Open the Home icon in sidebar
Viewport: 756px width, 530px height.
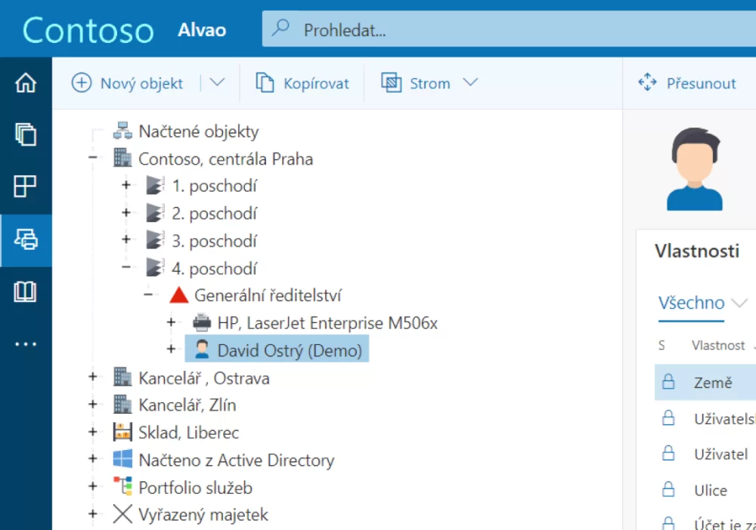pos(26,83)
